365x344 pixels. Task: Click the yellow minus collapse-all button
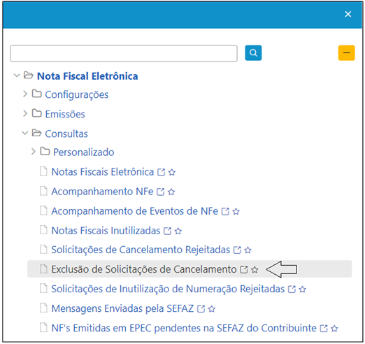[346, 53]
